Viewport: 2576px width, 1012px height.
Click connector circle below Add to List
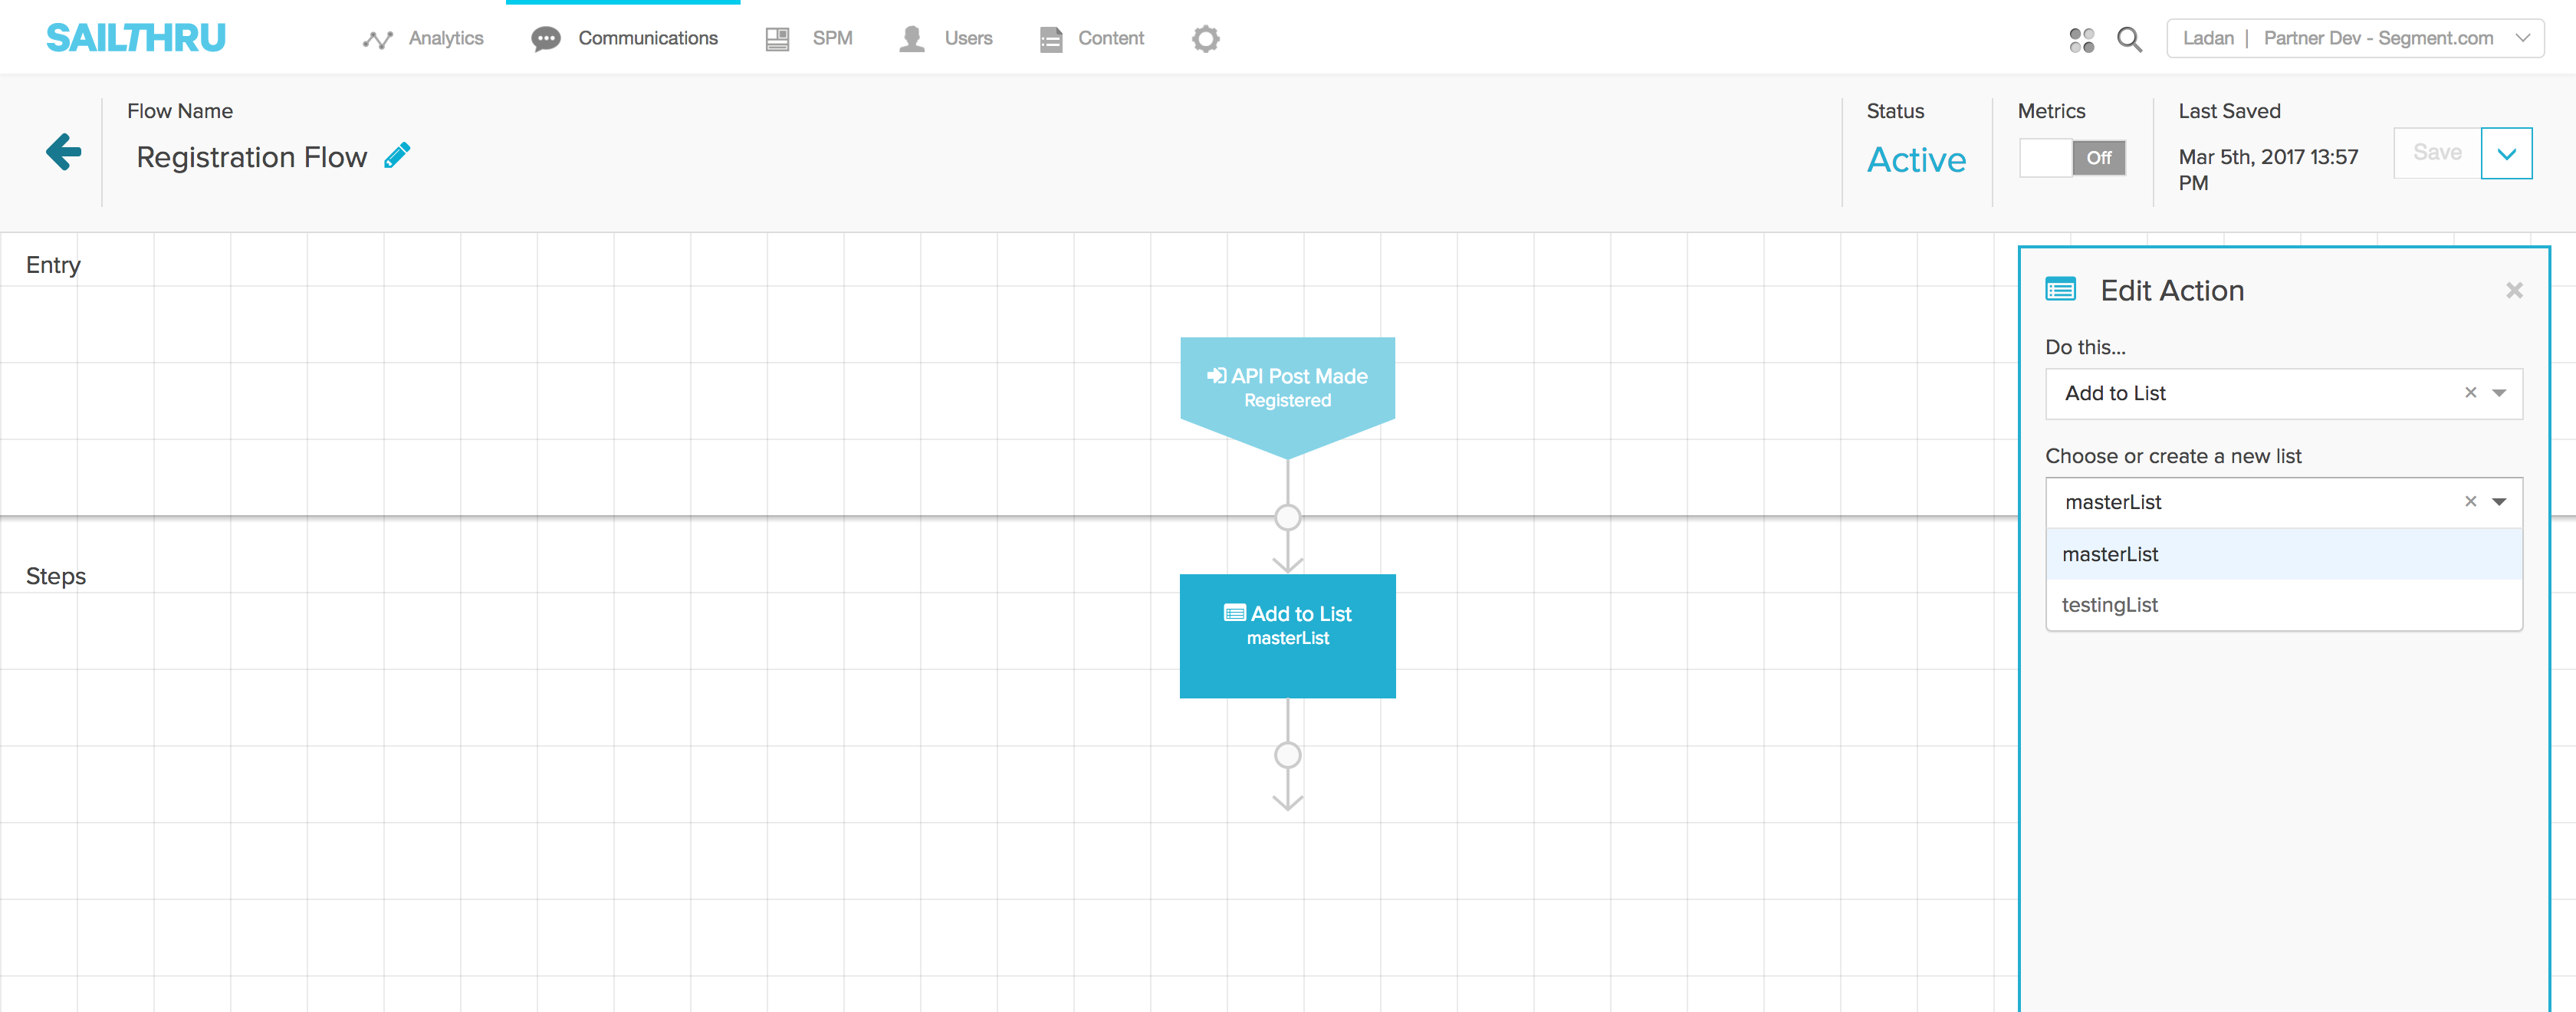[x=1287, y=755]
